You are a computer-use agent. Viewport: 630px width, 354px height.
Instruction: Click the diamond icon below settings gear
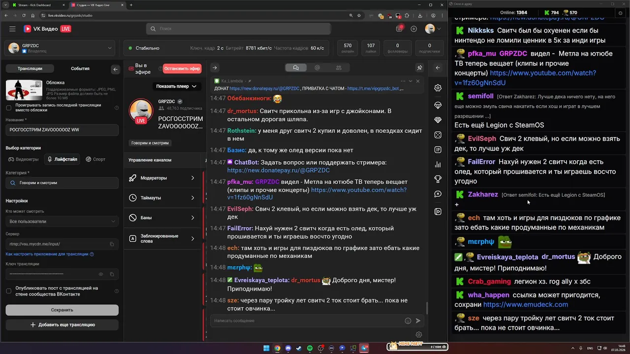coord(438,105)
